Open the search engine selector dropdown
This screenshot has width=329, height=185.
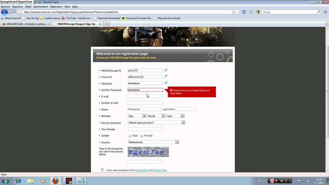click(259, 12)
